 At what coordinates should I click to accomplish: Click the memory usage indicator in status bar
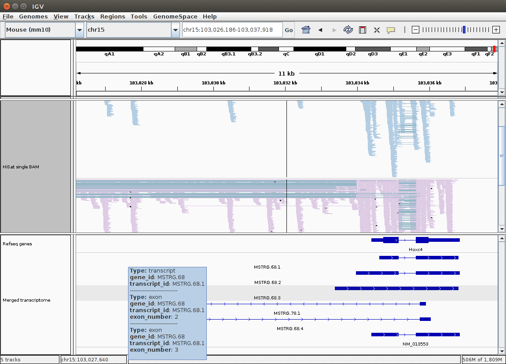(x=483, y=360)
